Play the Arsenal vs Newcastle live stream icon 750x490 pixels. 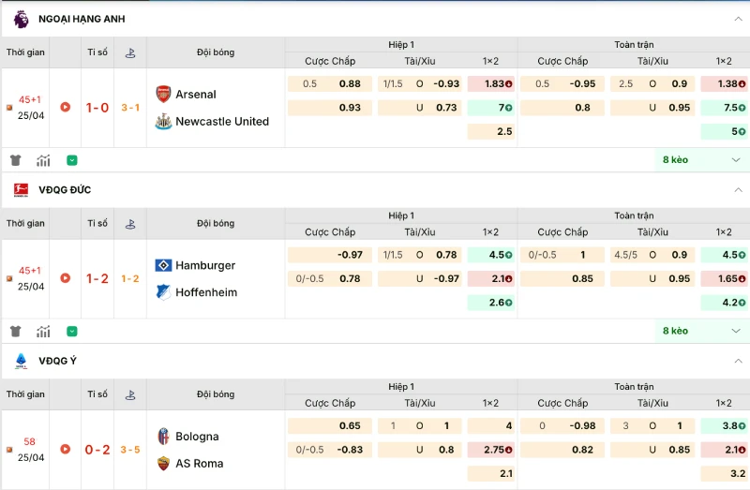pyautogui.click(x=66, y=107)
